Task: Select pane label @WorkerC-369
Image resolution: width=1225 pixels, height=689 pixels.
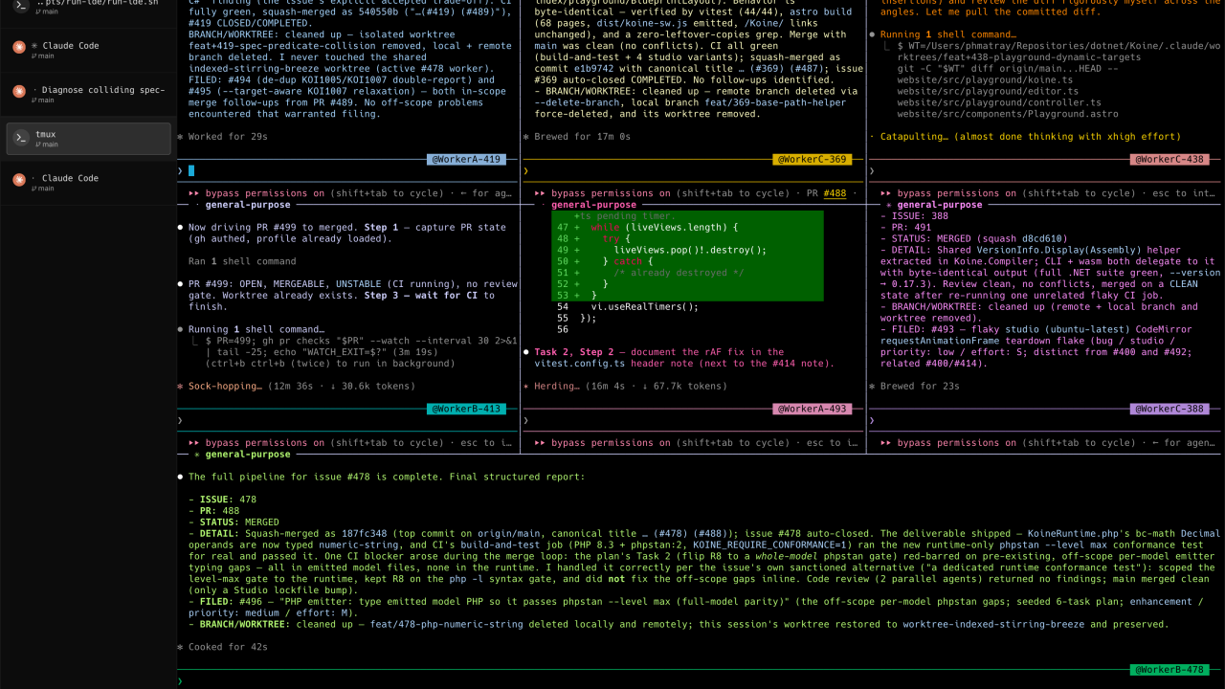Action: point(812,159)
